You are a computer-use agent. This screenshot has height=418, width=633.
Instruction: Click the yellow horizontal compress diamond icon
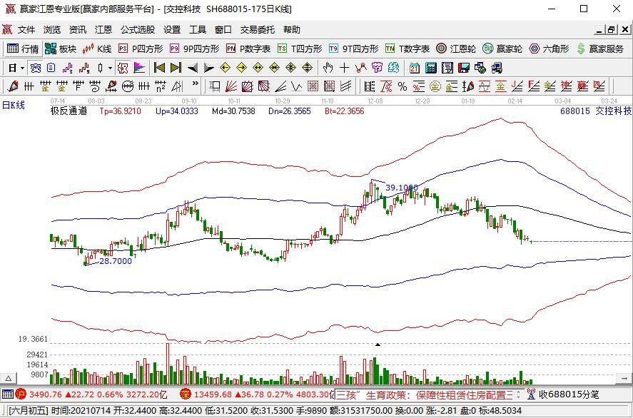click(x=274, y=68)
